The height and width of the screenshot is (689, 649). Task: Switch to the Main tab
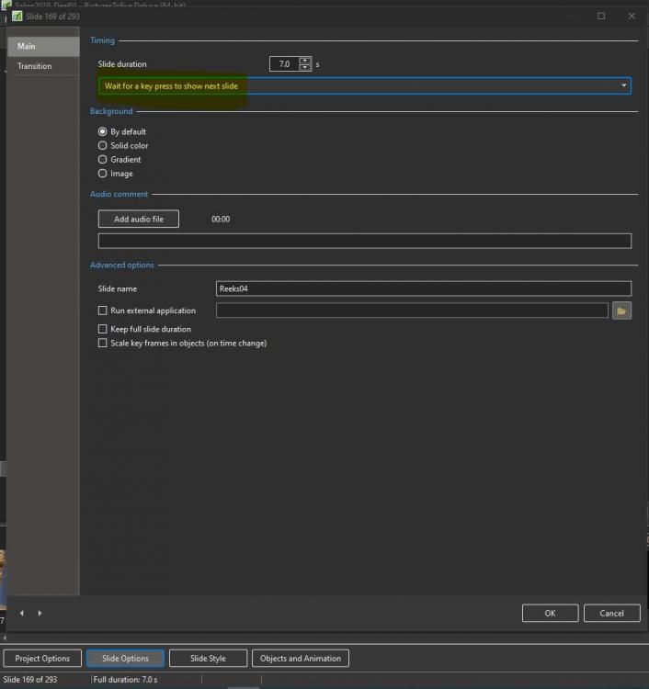point(43,46)
